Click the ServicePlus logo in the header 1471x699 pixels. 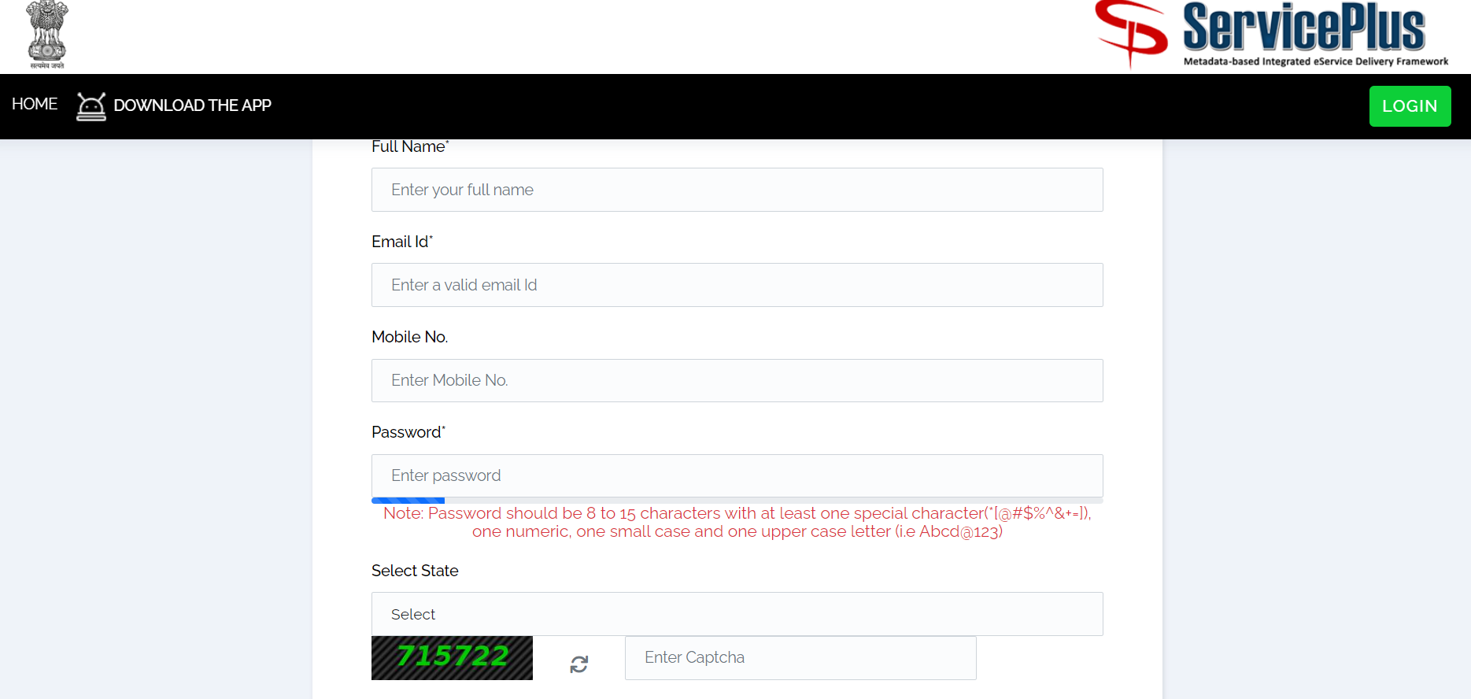click(1270, 35)
